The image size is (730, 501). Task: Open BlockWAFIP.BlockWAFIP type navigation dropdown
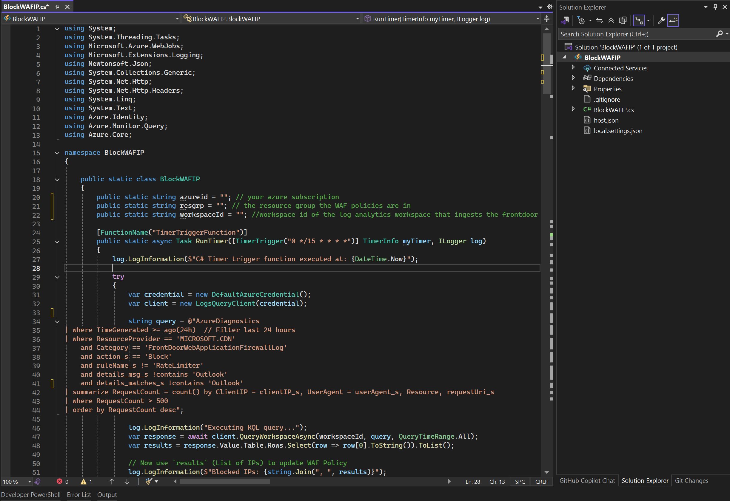358,19
